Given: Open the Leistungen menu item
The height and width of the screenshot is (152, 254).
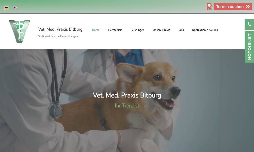Looking at the screenshot, I should [137, 30].
